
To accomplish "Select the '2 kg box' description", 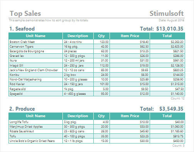I will point(78,75).
